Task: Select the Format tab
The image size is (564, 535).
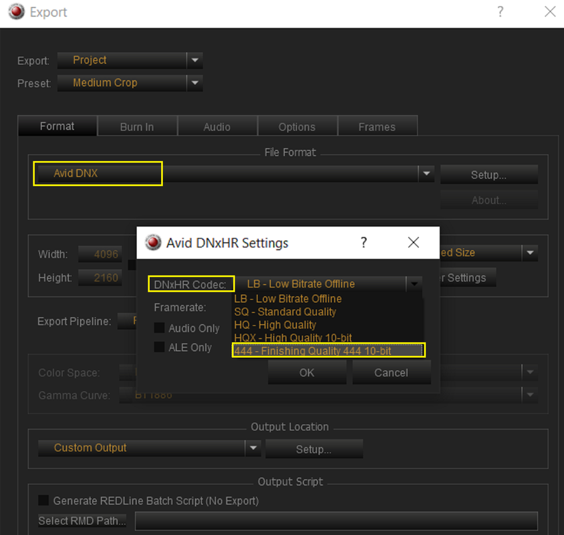Action: pyautogui.click(x=57, y=126)
